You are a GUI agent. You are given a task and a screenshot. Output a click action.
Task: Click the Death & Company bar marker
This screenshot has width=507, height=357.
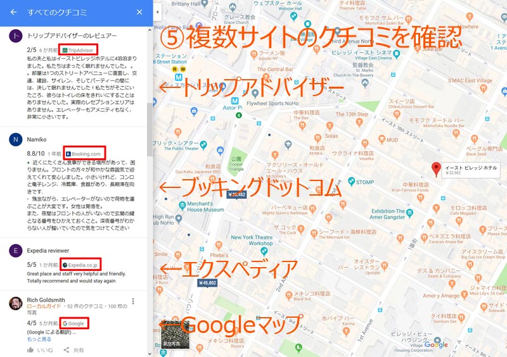[452, 284]
